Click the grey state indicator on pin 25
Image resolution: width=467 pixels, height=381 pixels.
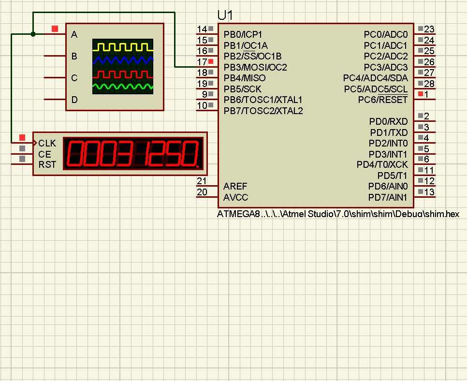(x=421, y=50)
